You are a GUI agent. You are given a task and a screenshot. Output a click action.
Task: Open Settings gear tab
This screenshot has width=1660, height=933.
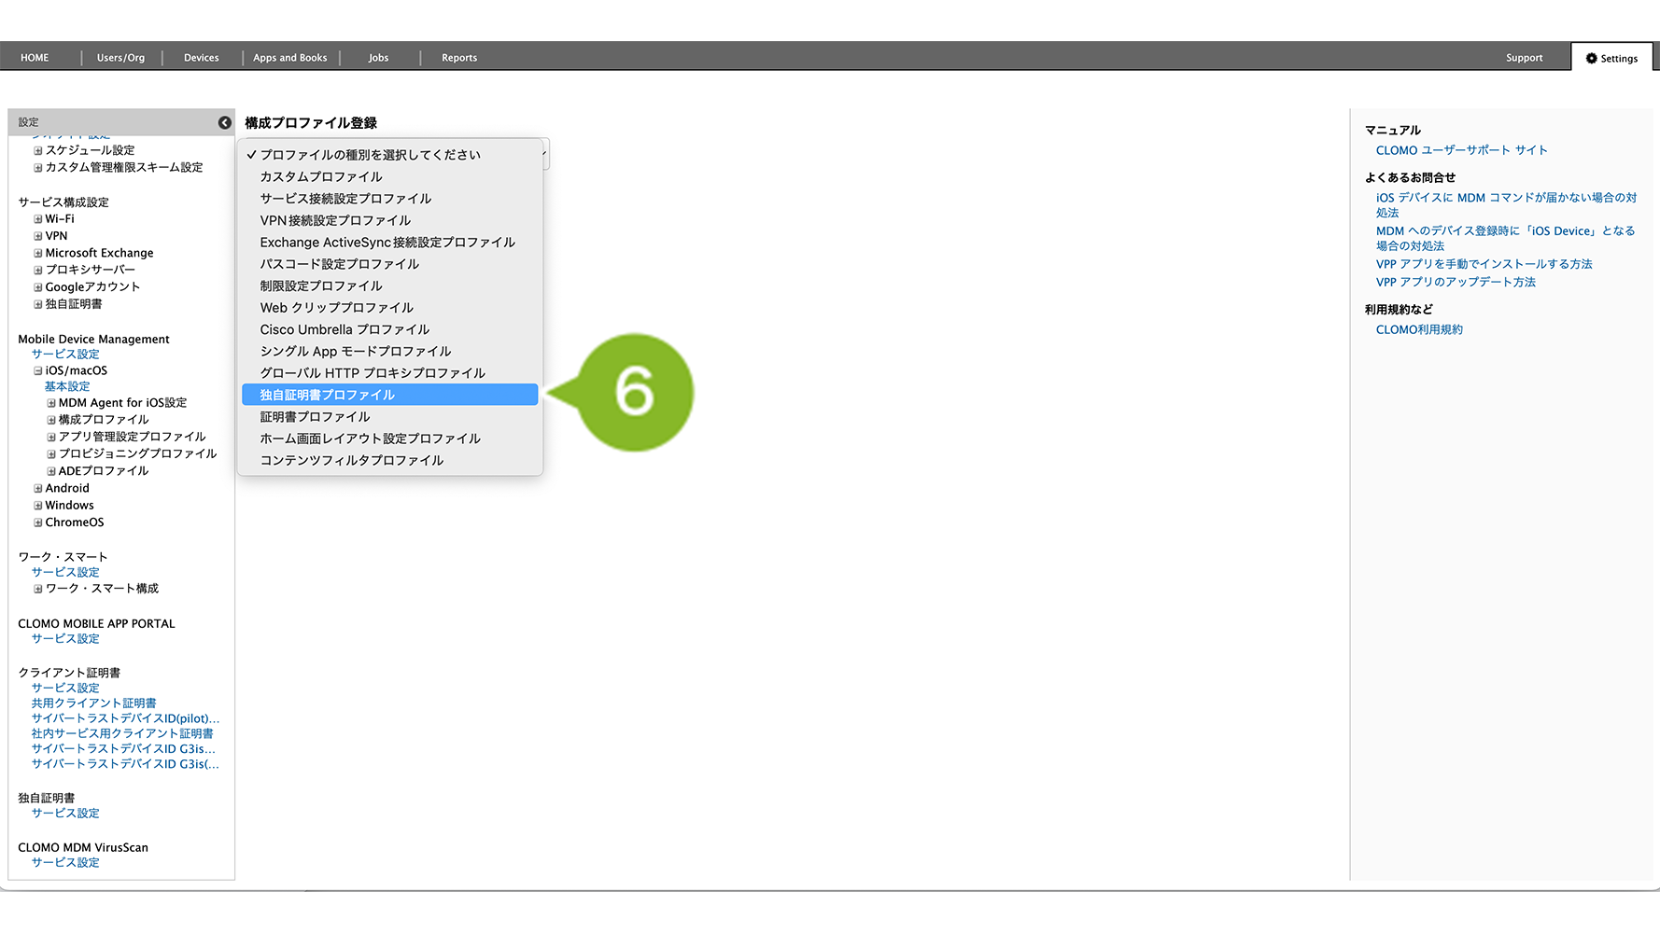coord(1611,58)
